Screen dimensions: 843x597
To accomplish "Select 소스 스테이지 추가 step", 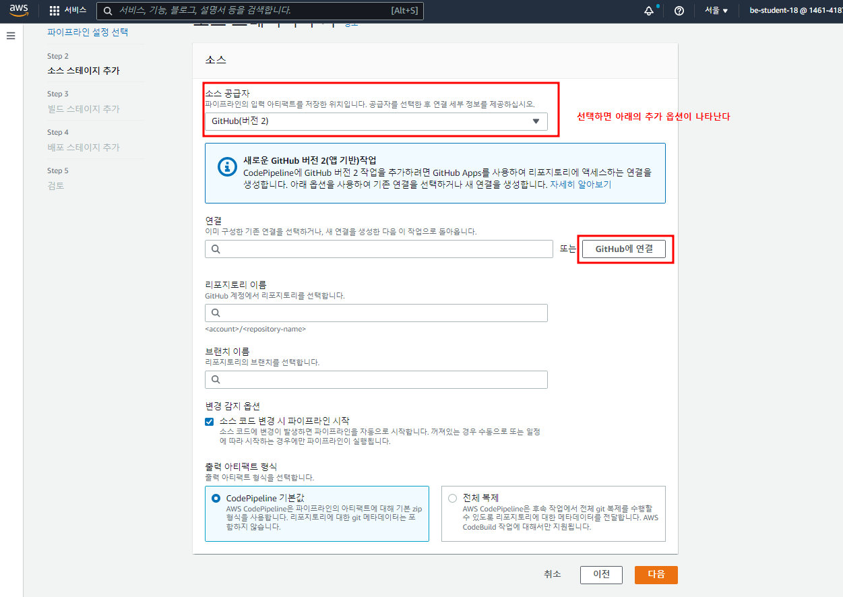I will (84, 70).
